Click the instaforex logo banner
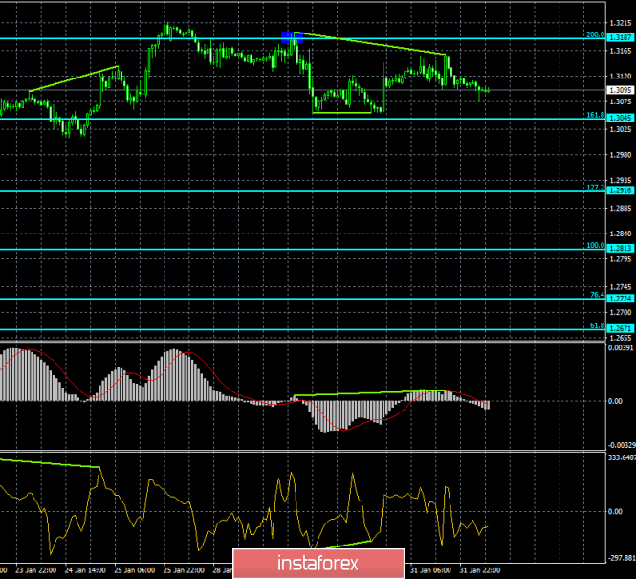The image size is (636, 579). pos(318,564)
